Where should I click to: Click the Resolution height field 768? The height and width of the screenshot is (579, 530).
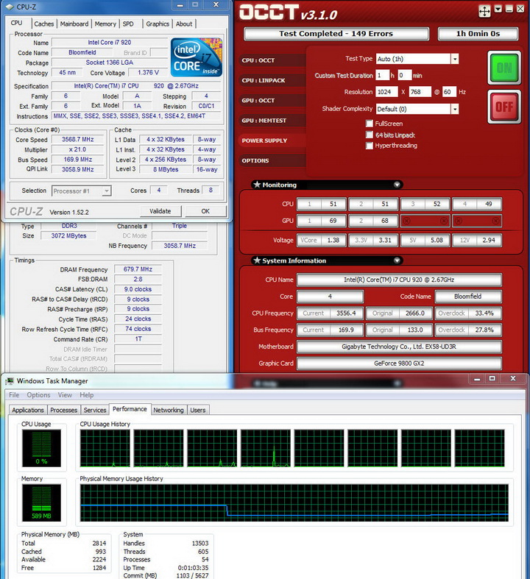click(420, 92)
